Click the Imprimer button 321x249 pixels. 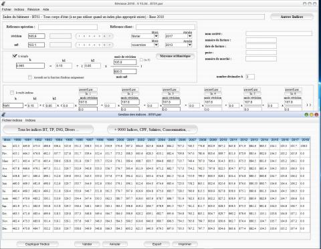point(185,244)
